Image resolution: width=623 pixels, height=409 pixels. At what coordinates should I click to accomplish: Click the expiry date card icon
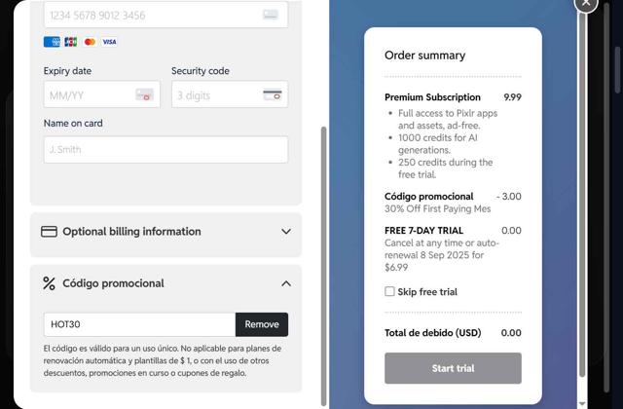144,94
